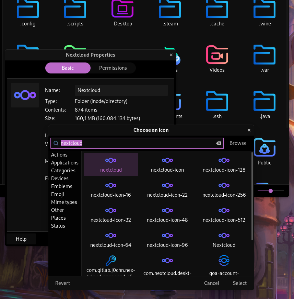Open the .config folder
This screenshot has width=294, height=299.
coord(28,13)
